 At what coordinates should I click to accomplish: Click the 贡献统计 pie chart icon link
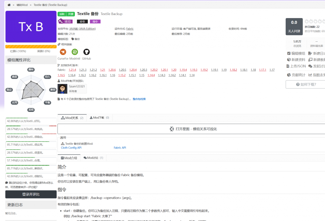pos(296,75)
